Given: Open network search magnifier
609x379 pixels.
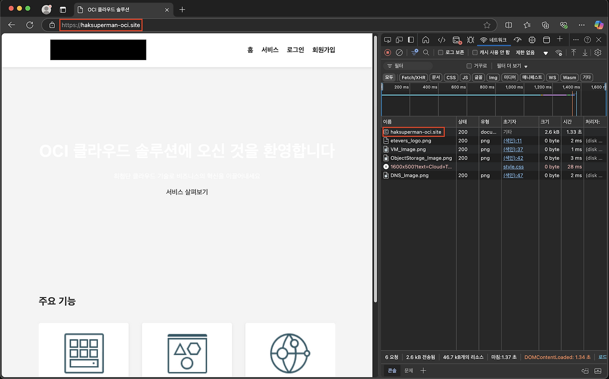Looking at the screenshot, I should coord(426,52).
